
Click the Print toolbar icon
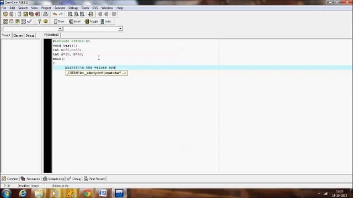coord(45,14)
